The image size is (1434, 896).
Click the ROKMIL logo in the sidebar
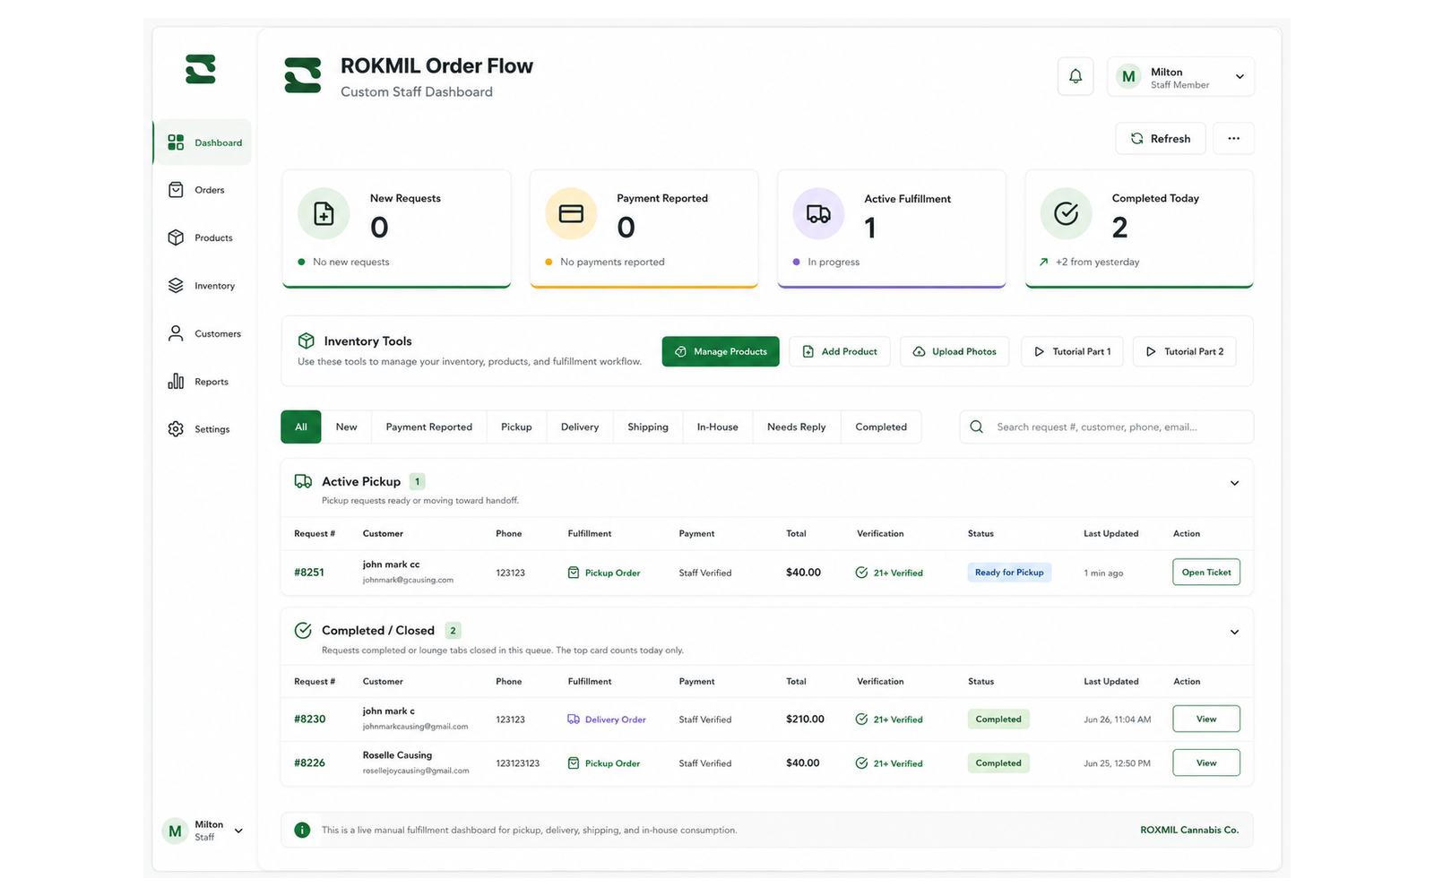pos(201,69)
